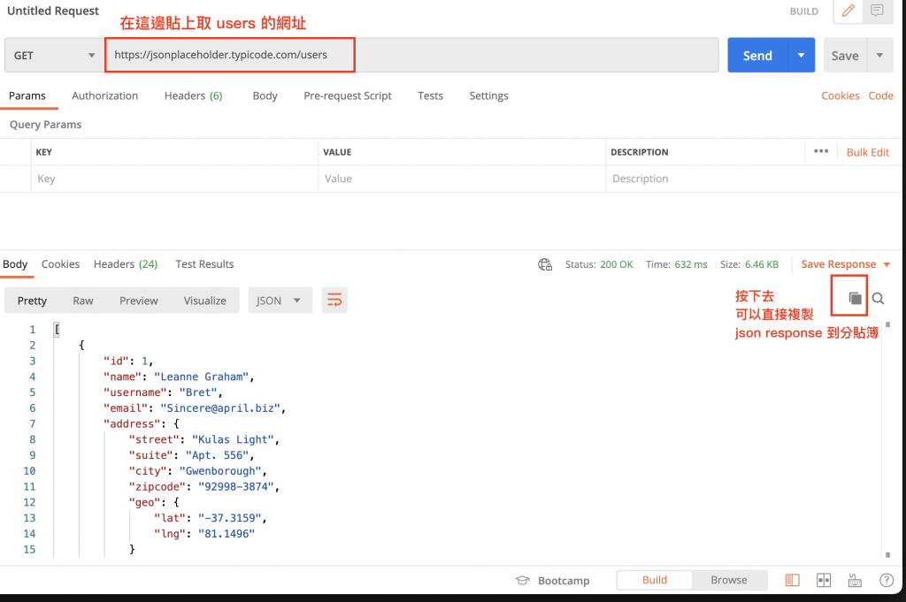The width and height of the screenshot is (906, 602).
Task: Select the response Body tab
Action: pos(15,263)
